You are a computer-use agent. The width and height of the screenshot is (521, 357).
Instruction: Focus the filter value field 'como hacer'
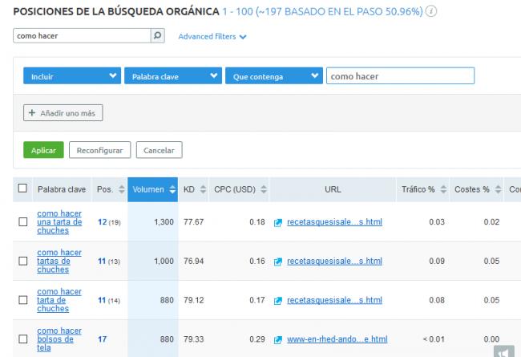pyautogui.click(x=401, y=76)
